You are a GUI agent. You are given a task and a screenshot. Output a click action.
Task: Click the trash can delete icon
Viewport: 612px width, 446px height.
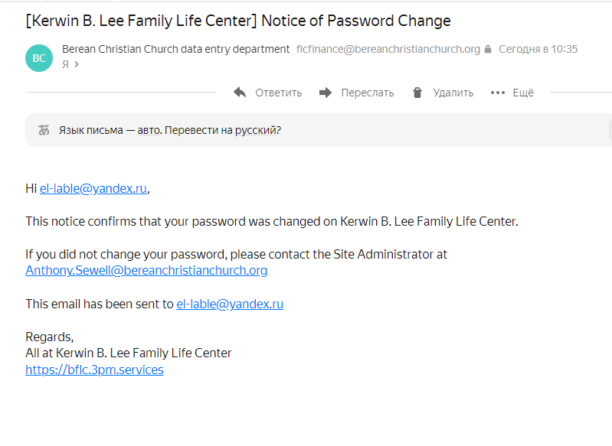click(417, 93)
